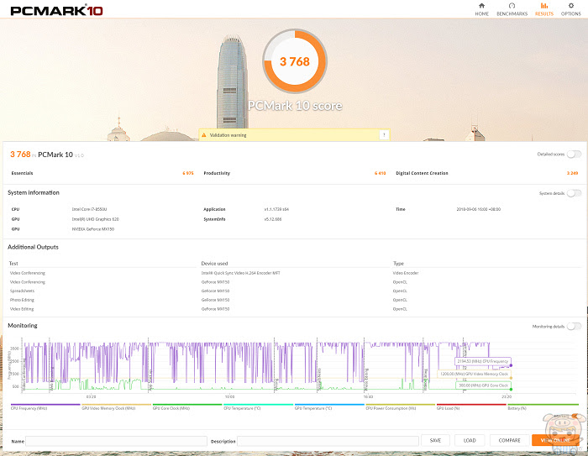Click the Validation warning banner text
The image size is (588, 456).
pos(228,135)
